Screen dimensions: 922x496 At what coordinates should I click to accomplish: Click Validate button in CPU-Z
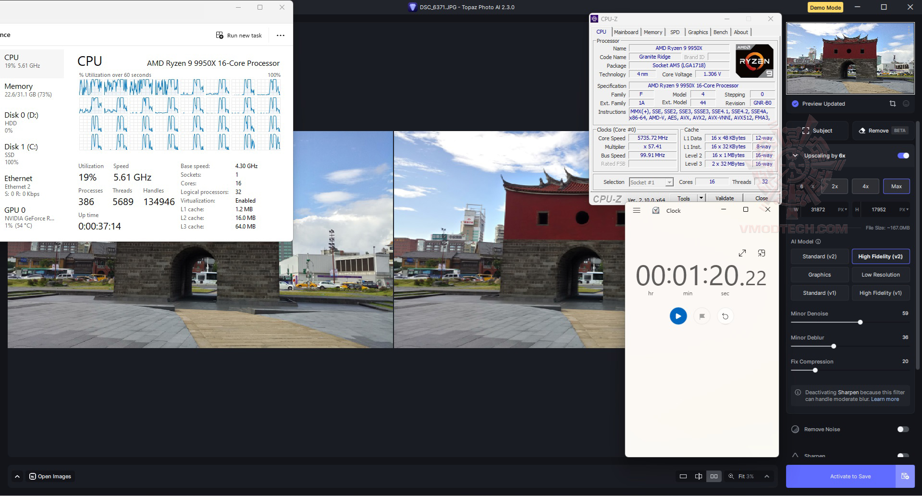(725, 198)
